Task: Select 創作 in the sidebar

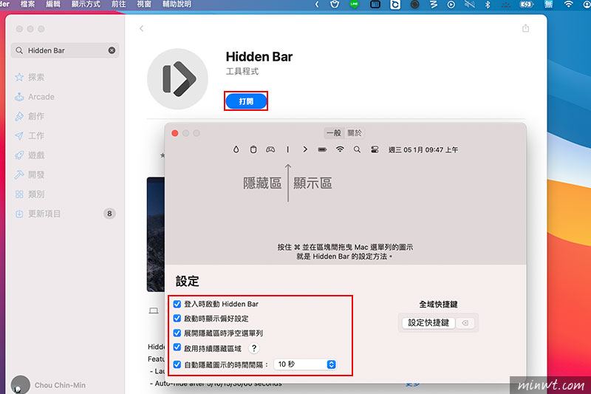Action: coord(30,116)
